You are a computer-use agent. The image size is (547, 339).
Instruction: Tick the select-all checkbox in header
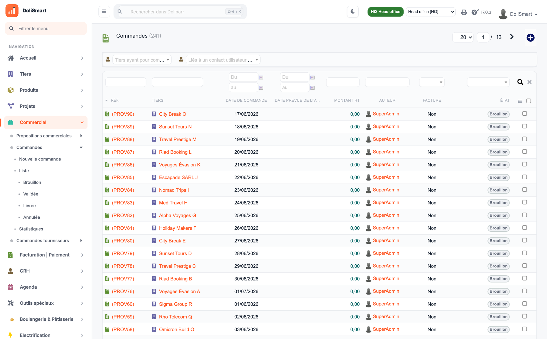(528, 101)
